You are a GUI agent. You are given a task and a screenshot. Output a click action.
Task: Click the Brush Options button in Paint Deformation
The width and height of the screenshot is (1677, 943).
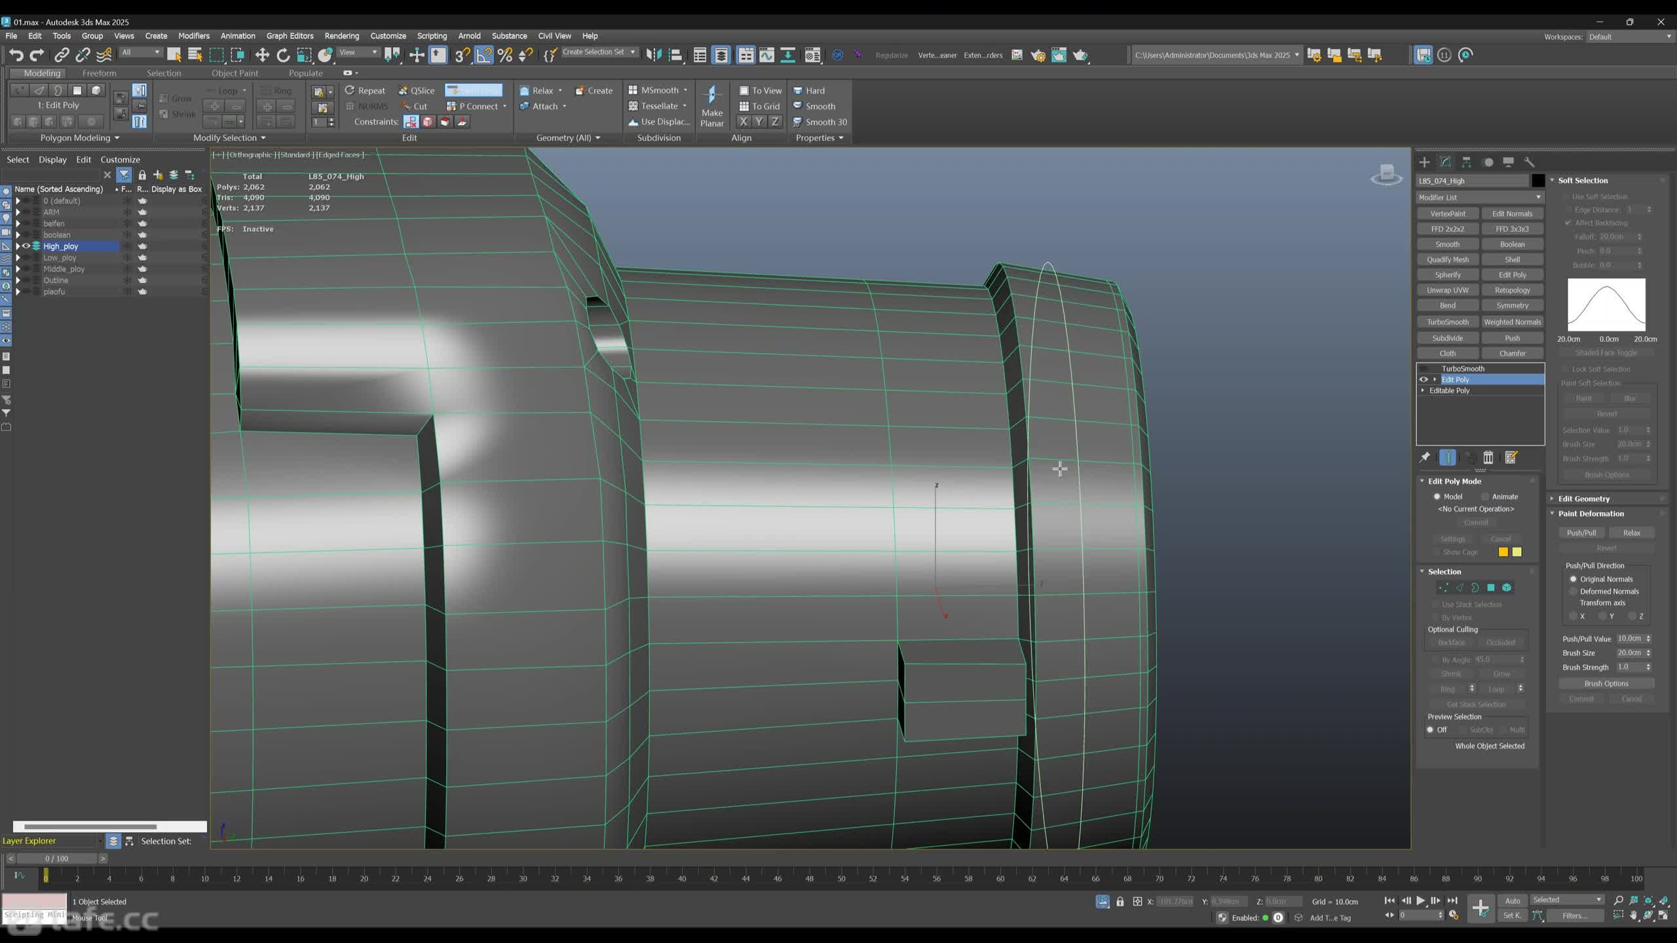pos(1606,683)
